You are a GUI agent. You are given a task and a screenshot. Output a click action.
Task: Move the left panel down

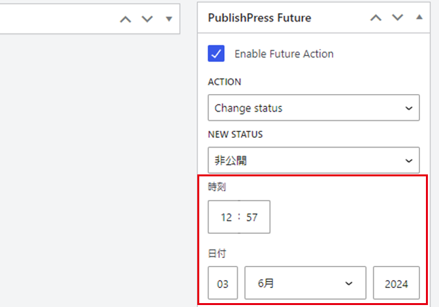pos(147,19)
